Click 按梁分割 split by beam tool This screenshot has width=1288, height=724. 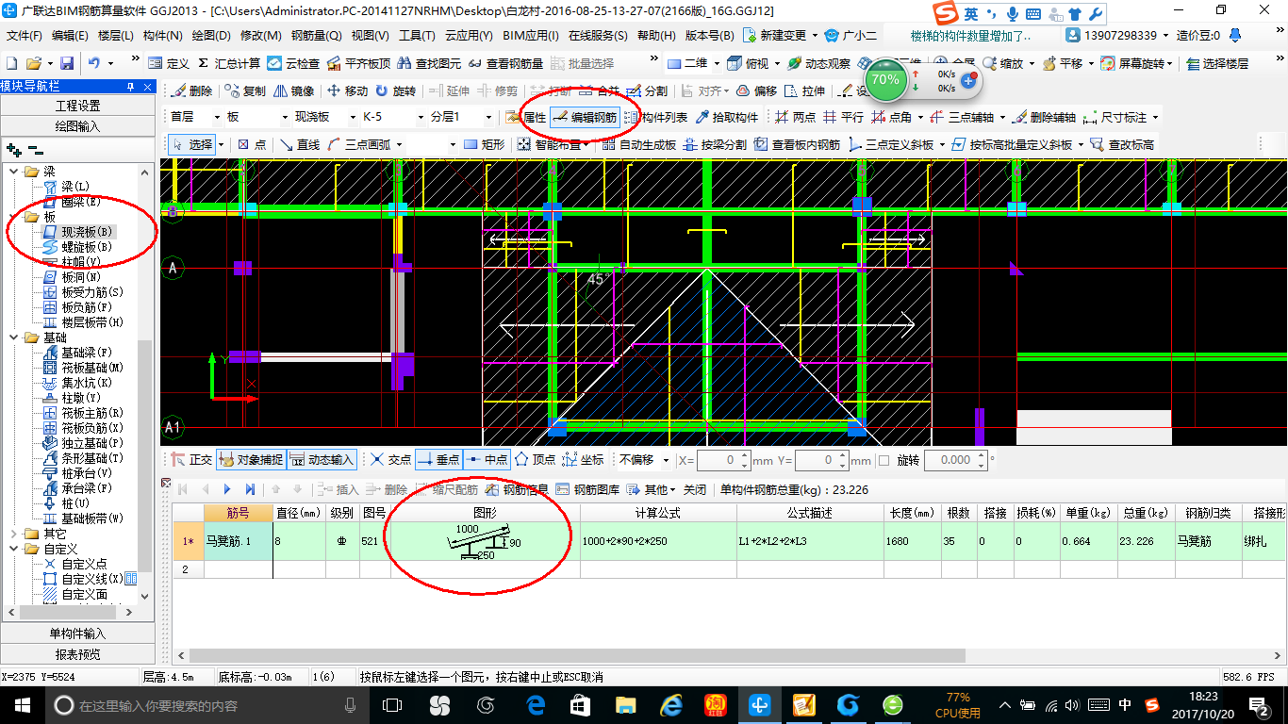[x=715, y=144]
